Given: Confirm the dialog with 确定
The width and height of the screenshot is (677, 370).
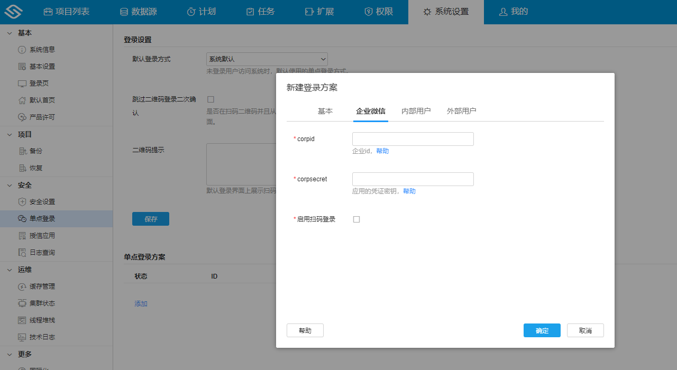Looking at the screenshot, I should click(x=542, y=330).
